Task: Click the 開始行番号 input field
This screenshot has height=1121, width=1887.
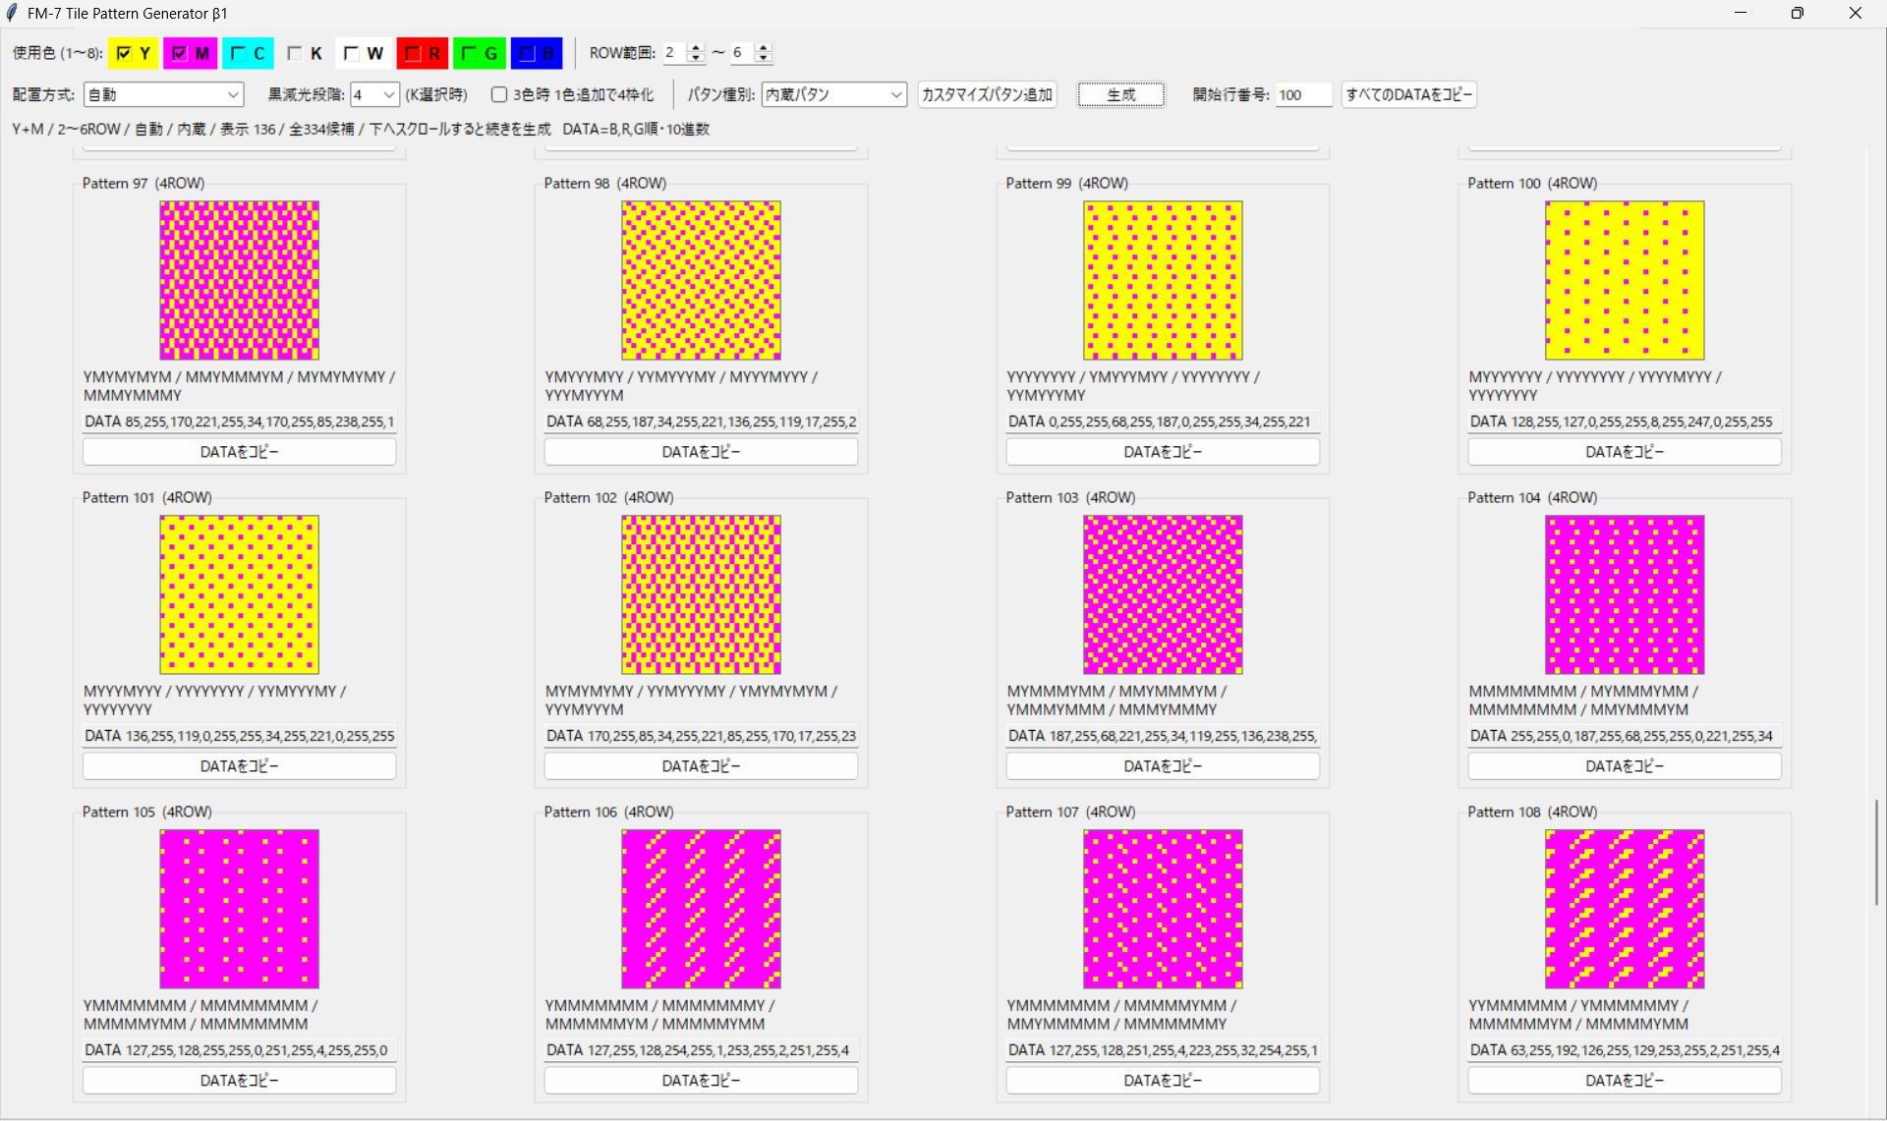Action: pos(1303,94)
